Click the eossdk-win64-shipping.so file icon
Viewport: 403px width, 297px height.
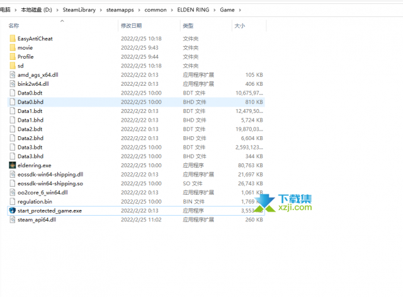click(x=13, y=183)
